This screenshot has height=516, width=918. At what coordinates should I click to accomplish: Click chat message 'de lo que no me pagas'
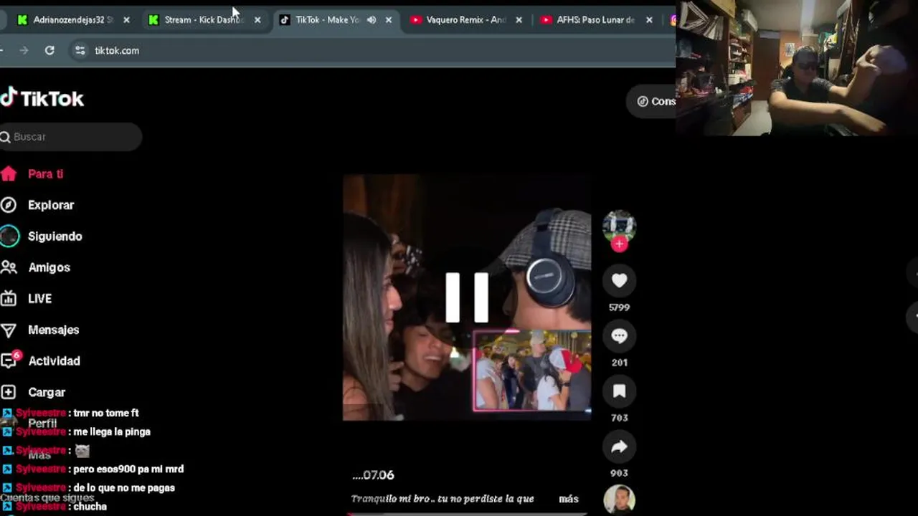(124, 487)
